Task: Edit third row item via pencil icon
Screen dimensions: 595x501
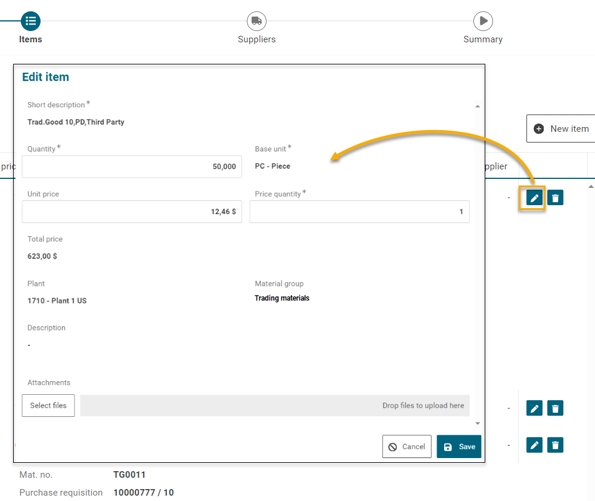Action: (534, 445)
